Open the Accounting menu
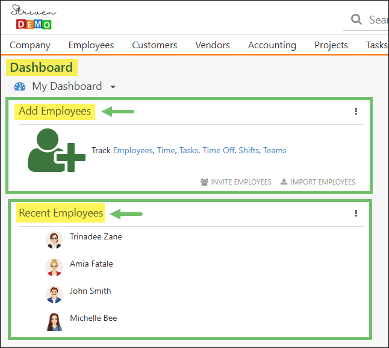Image resolution: width=389 pixels, height=348 pixels. point(272,45)
